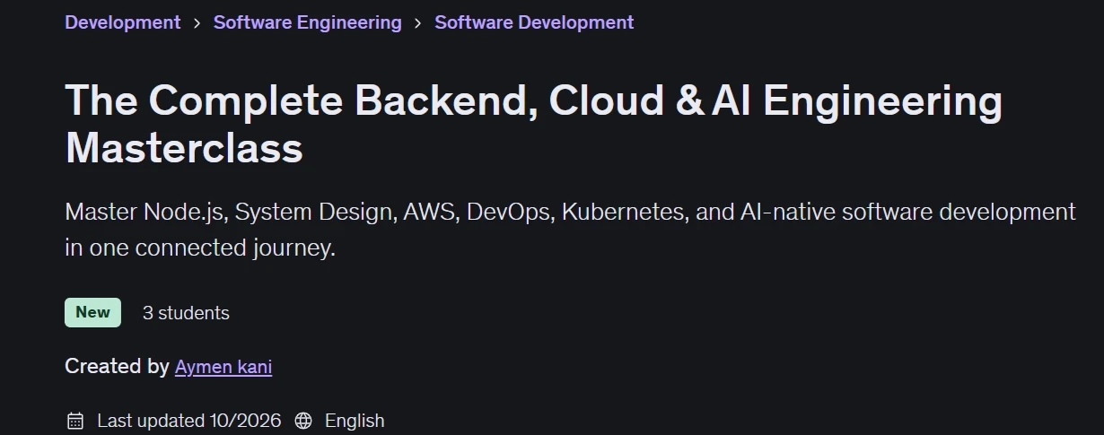Click the "Last updated 10/2026" text

tap(189, 421)
